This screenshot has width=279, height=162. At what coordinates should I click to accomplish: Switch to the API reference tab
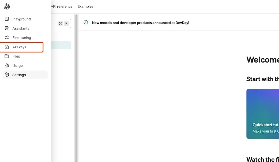click(x=62, y=6)
